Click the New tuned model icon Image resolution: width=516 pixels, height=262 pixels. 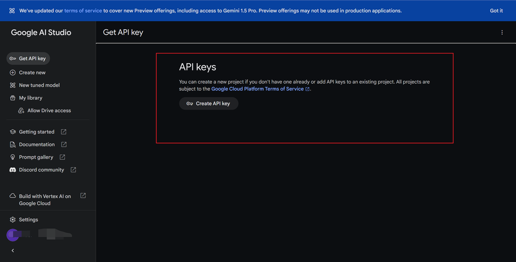tap(13, 85)
